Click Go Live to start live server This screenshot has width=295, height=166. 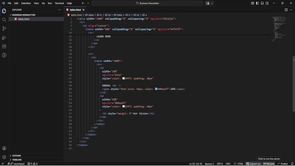tap(269, 164)
